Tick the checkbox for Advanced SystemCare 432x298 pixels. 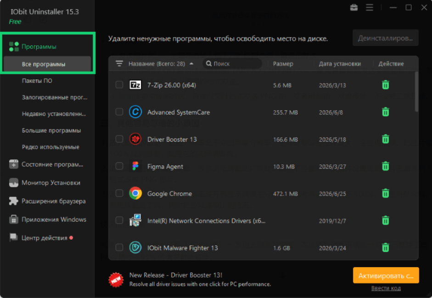tap(119, 112)
